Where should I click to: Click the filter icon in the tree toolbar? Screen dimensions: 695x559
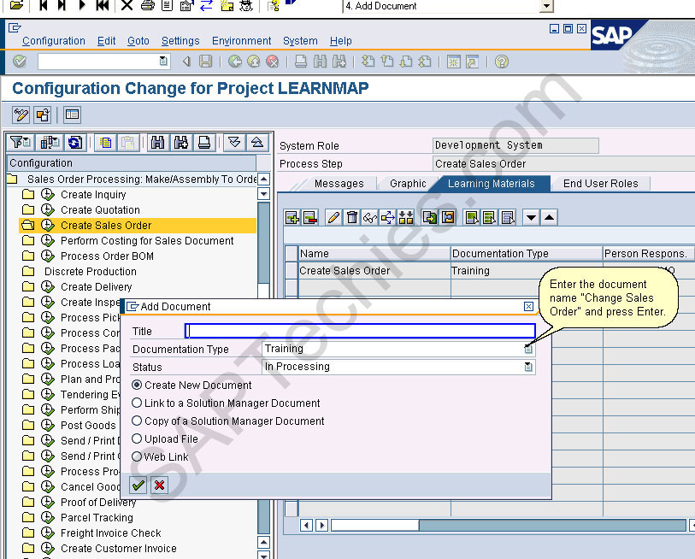pos(21,143)
